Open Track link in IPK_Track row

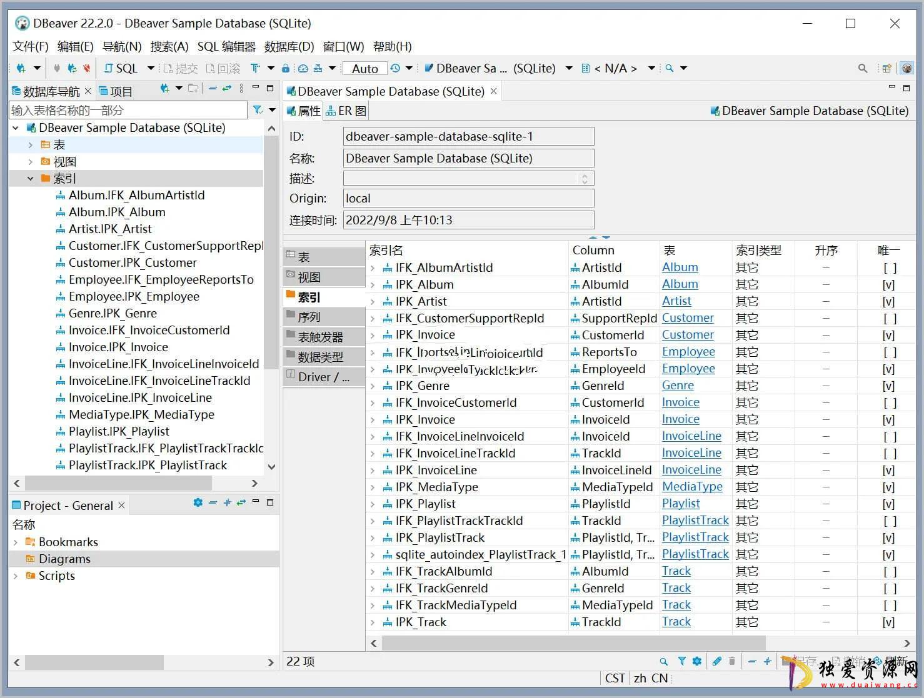(676, 622)
